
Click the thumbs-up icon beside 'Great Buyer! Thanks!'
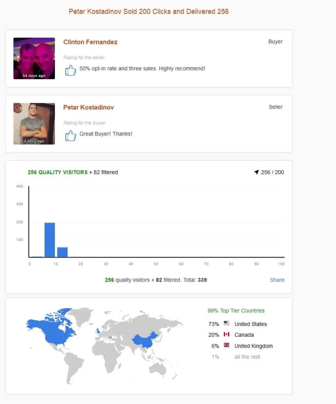(70, 136)
